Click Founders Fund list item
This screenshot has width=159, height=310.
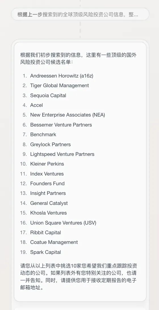point(47,183)
